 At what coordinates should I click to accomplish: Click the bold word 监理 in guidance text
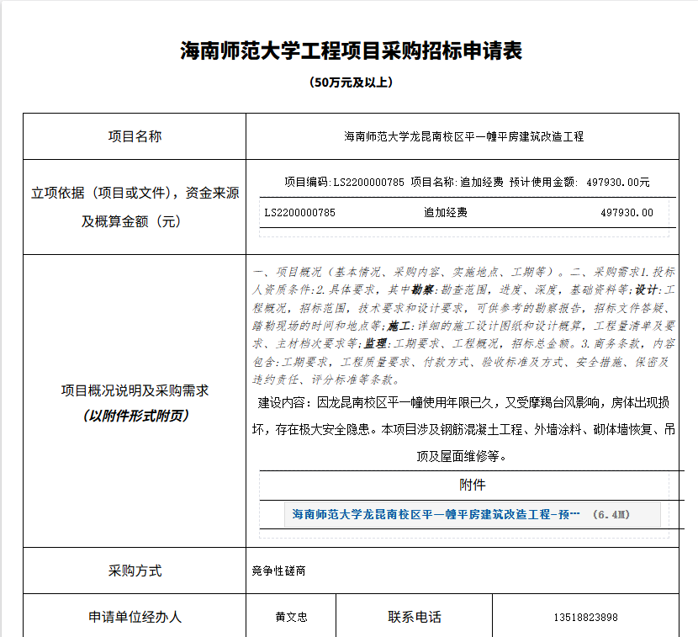(x=375, y=344)
